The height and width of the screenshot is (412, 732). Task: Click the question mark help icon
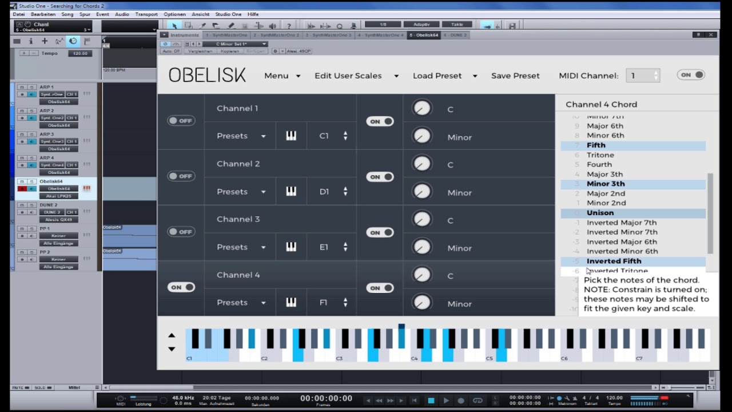(x=289, y=26)
